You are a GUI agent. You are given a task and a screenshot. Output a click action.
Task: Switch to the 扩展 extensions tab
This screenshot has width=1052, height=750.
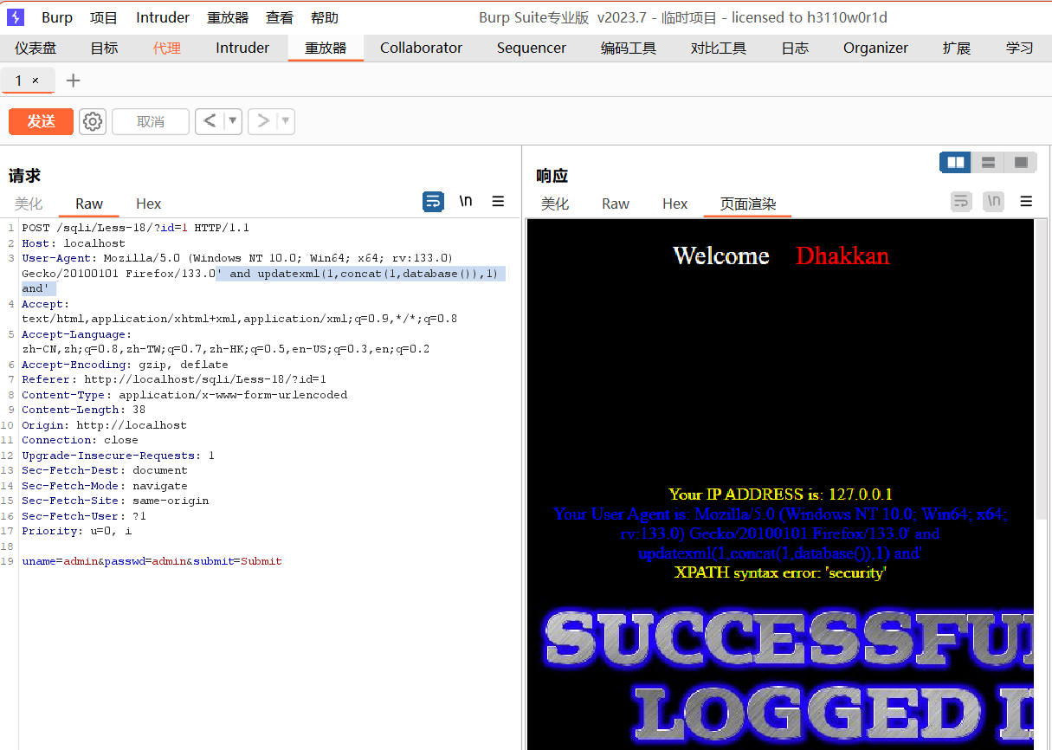click(x=957, y=48)
